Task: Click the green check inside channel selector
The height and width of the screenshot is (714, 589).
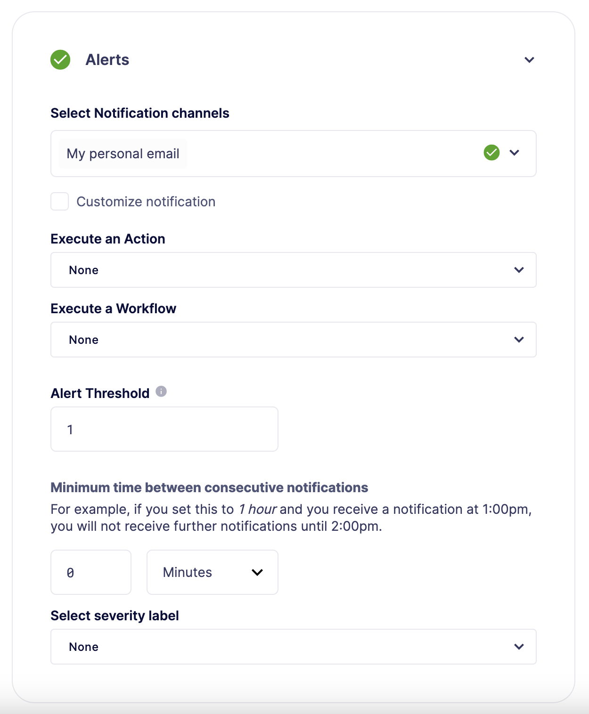Action: (491, 153)
